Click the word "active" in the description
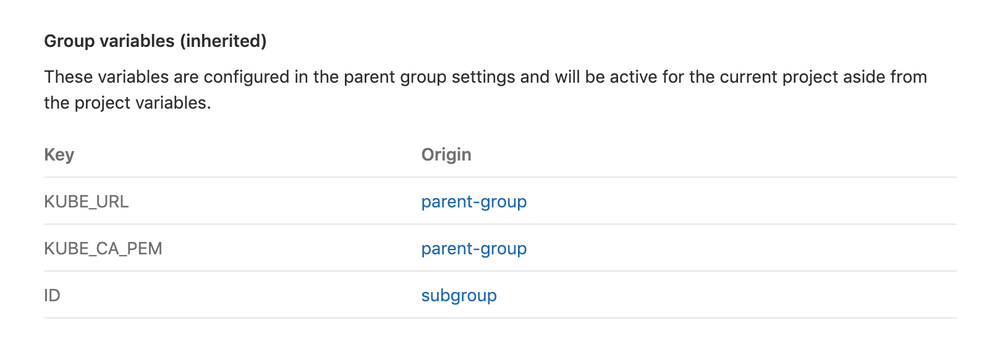Image resolution: width=1005 pixels, height=363 pixels. [x=634, y=77]
